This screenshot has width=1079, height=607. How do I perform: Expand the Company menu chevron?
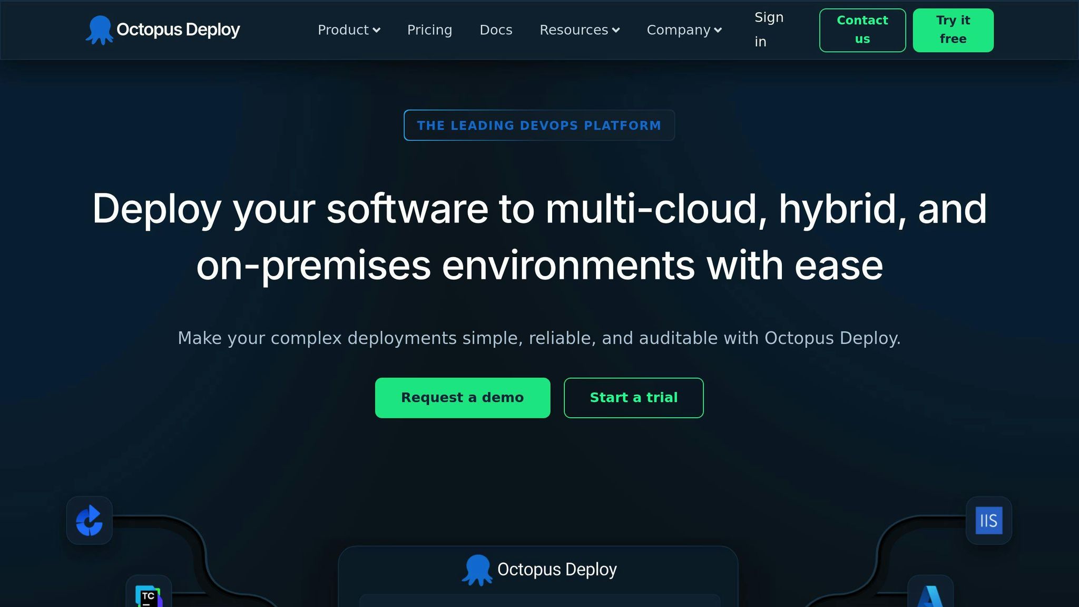pyautogui.click(x=718, y=31)
